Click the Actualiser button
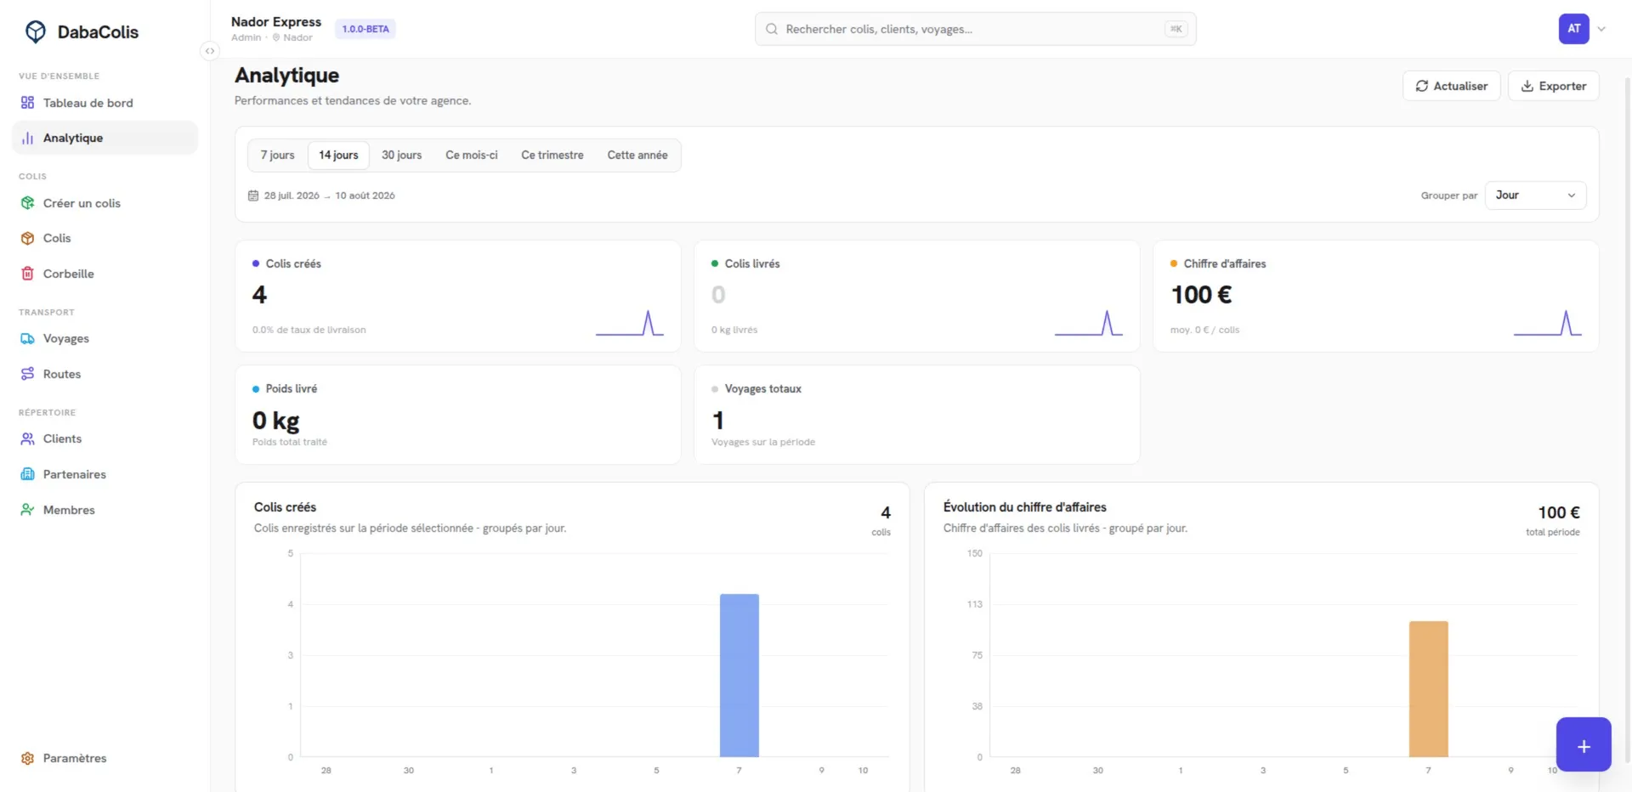 pos(1451,86)
